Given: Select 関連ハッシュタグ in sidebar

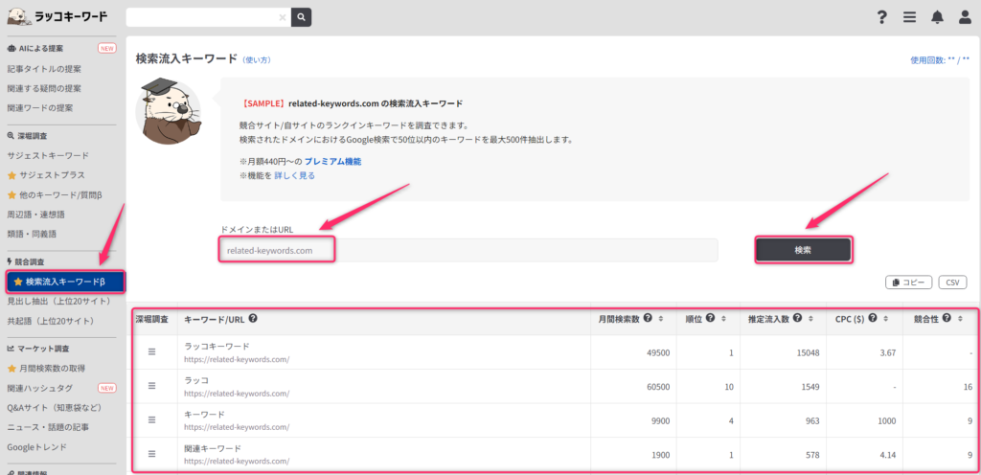Looking at the screenshot, I should tap(40, 388).
